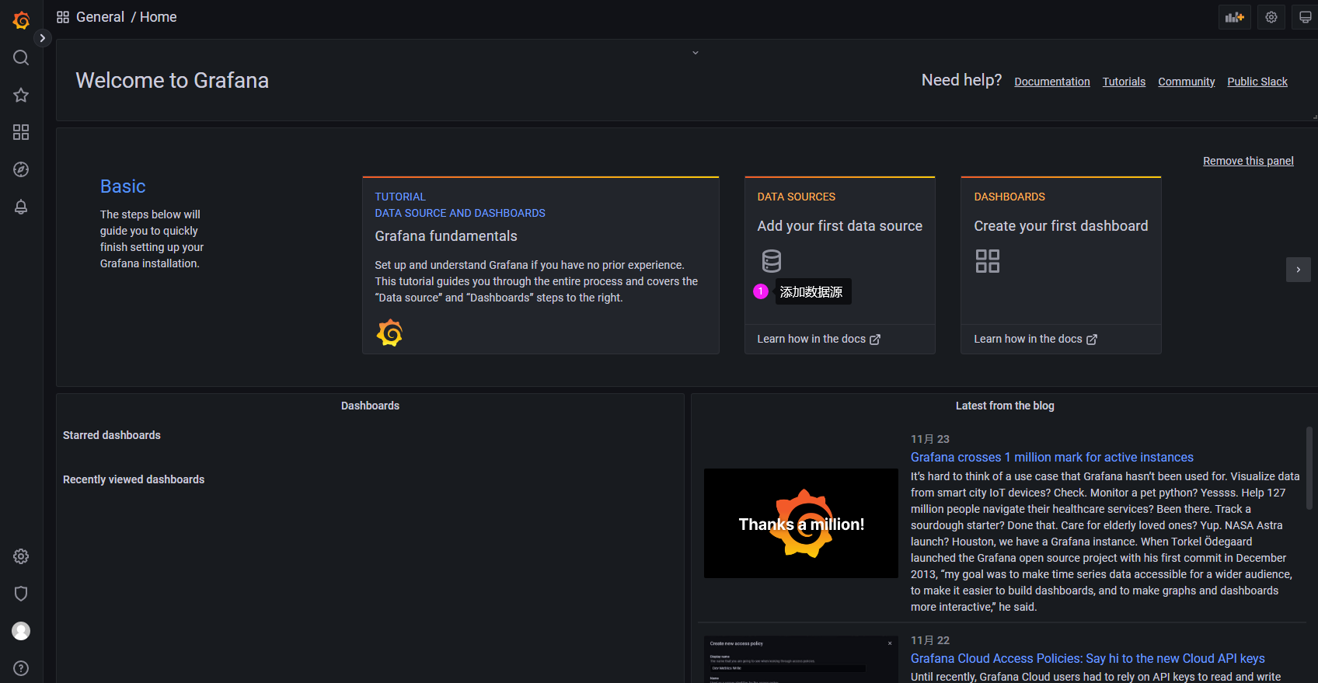Click the Add panel icon in top bar

click(1235, 17)
